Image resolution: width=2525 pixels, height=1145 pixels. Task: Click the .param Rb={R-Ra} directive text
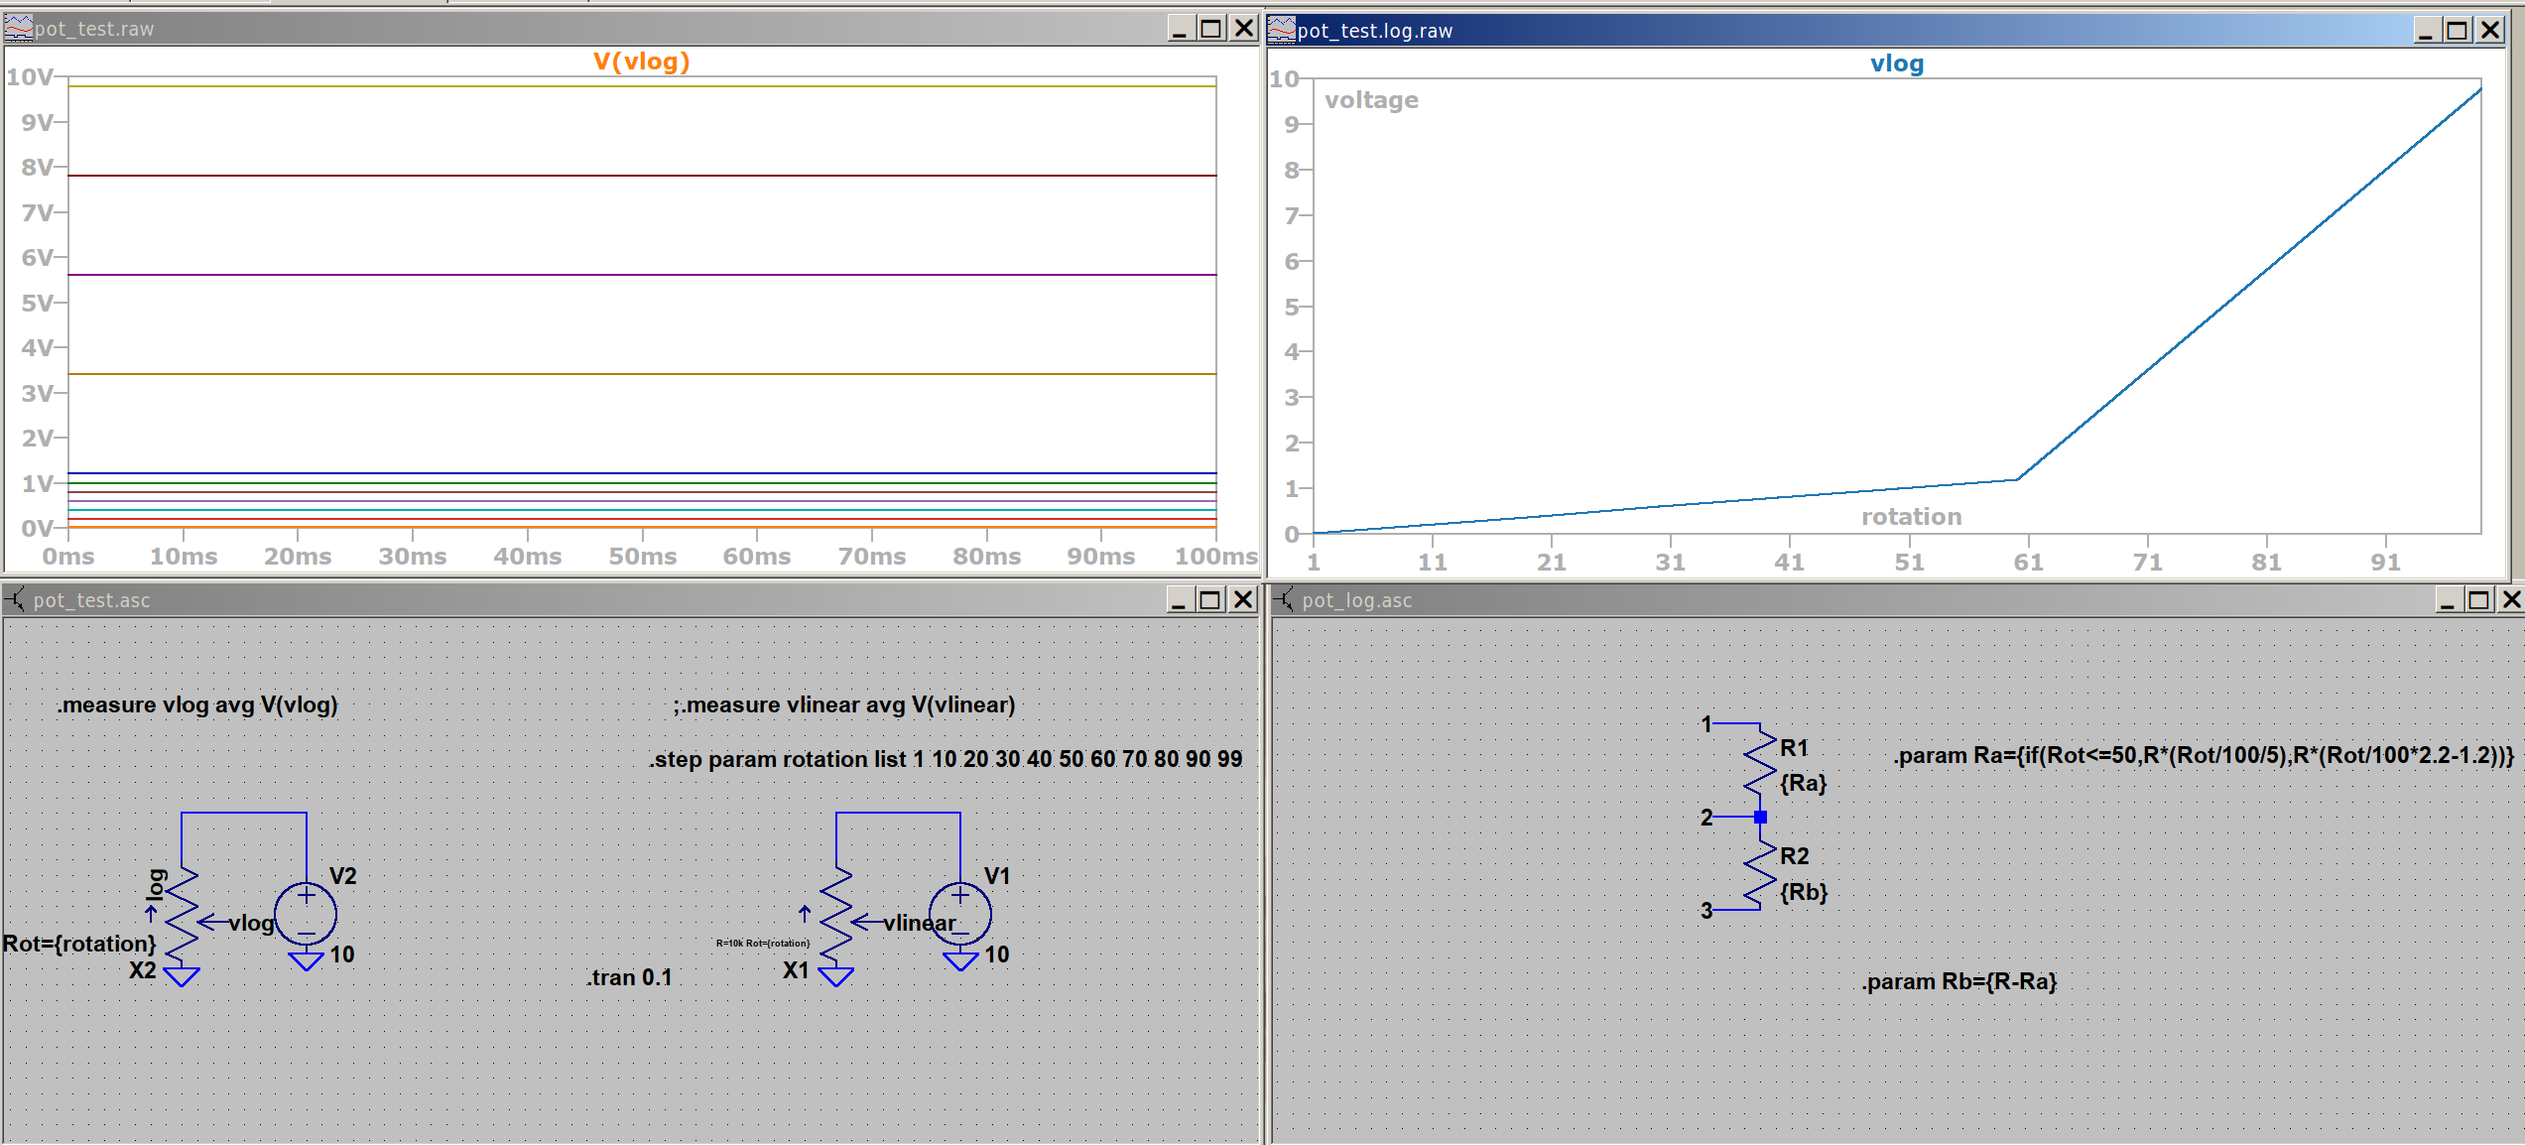click(x=1959, y=981)
